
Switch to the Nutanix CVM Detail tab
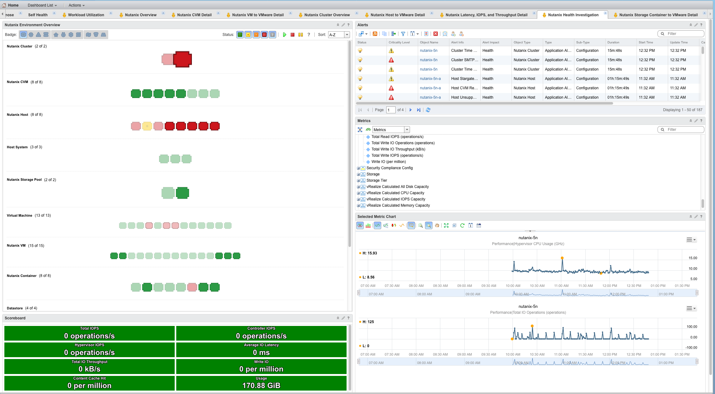pyautogui.click(x=194, y=15)
